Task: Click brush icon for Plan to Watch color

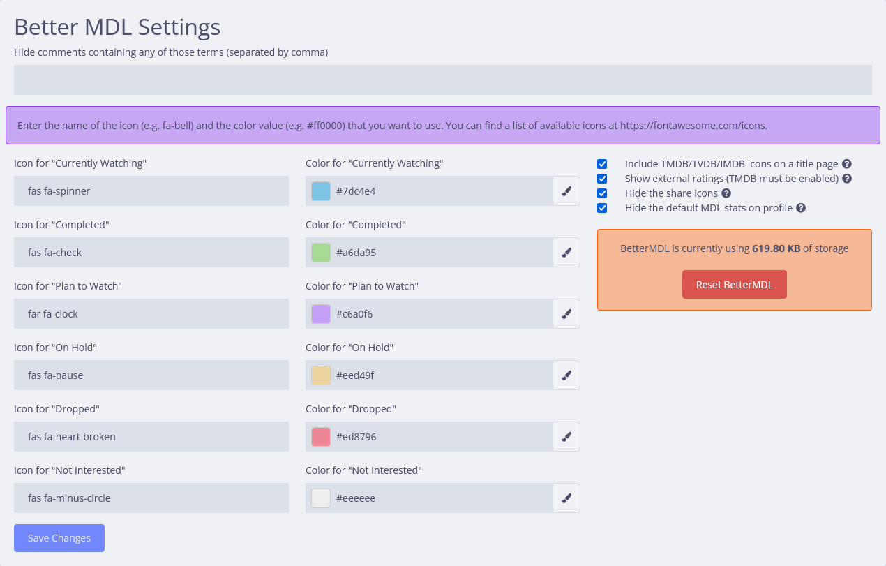Action: pyautogui.click(x=566, y=314)
